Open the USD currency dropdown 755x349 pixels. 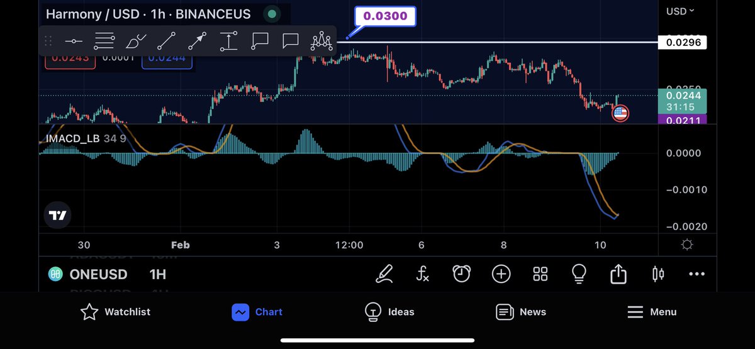(681, 11)
